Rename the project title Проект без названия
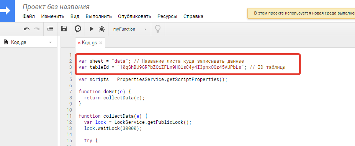This screenshot has height=146, width=355. click(56, 7)
